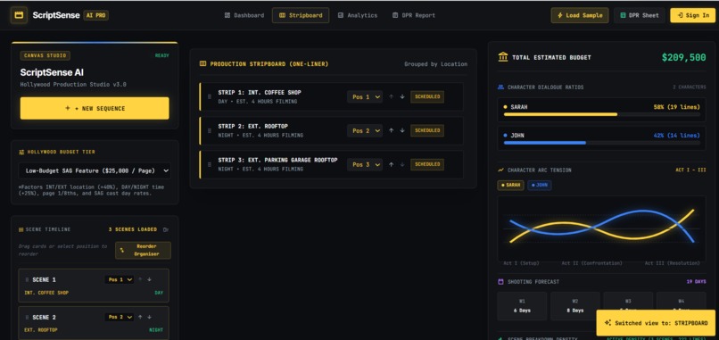
Task: Click the Sign In button
Action: (x=692, y=15)
